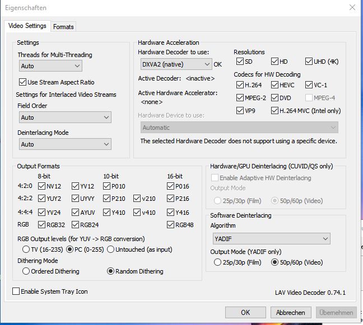Open the Deinterlacing Mode dropdown
The height and width of the screenshot is (325, 363).
pyautogui.click(x=64, y=144)
